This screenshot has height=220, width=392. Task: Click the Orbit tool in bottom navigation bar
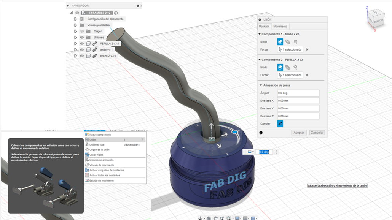click(x=200, y=218)
